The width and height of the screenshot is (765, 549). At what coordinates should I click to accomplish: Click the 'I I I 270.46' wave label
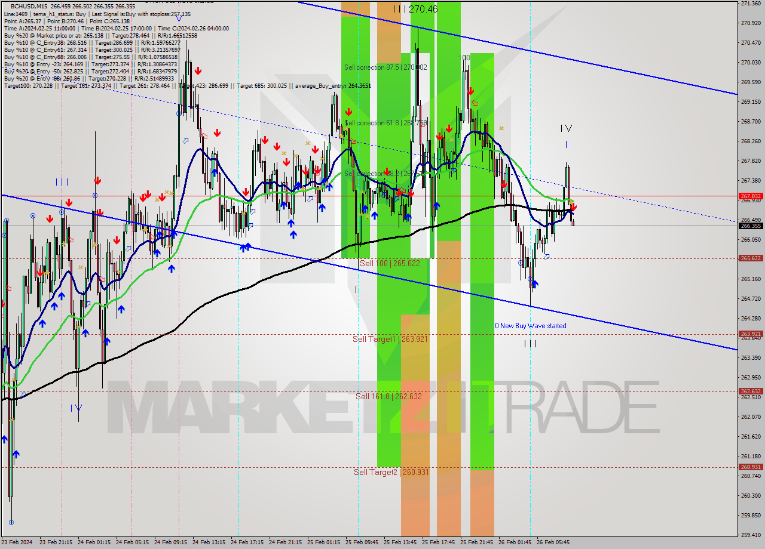click(x=415, y=9)
